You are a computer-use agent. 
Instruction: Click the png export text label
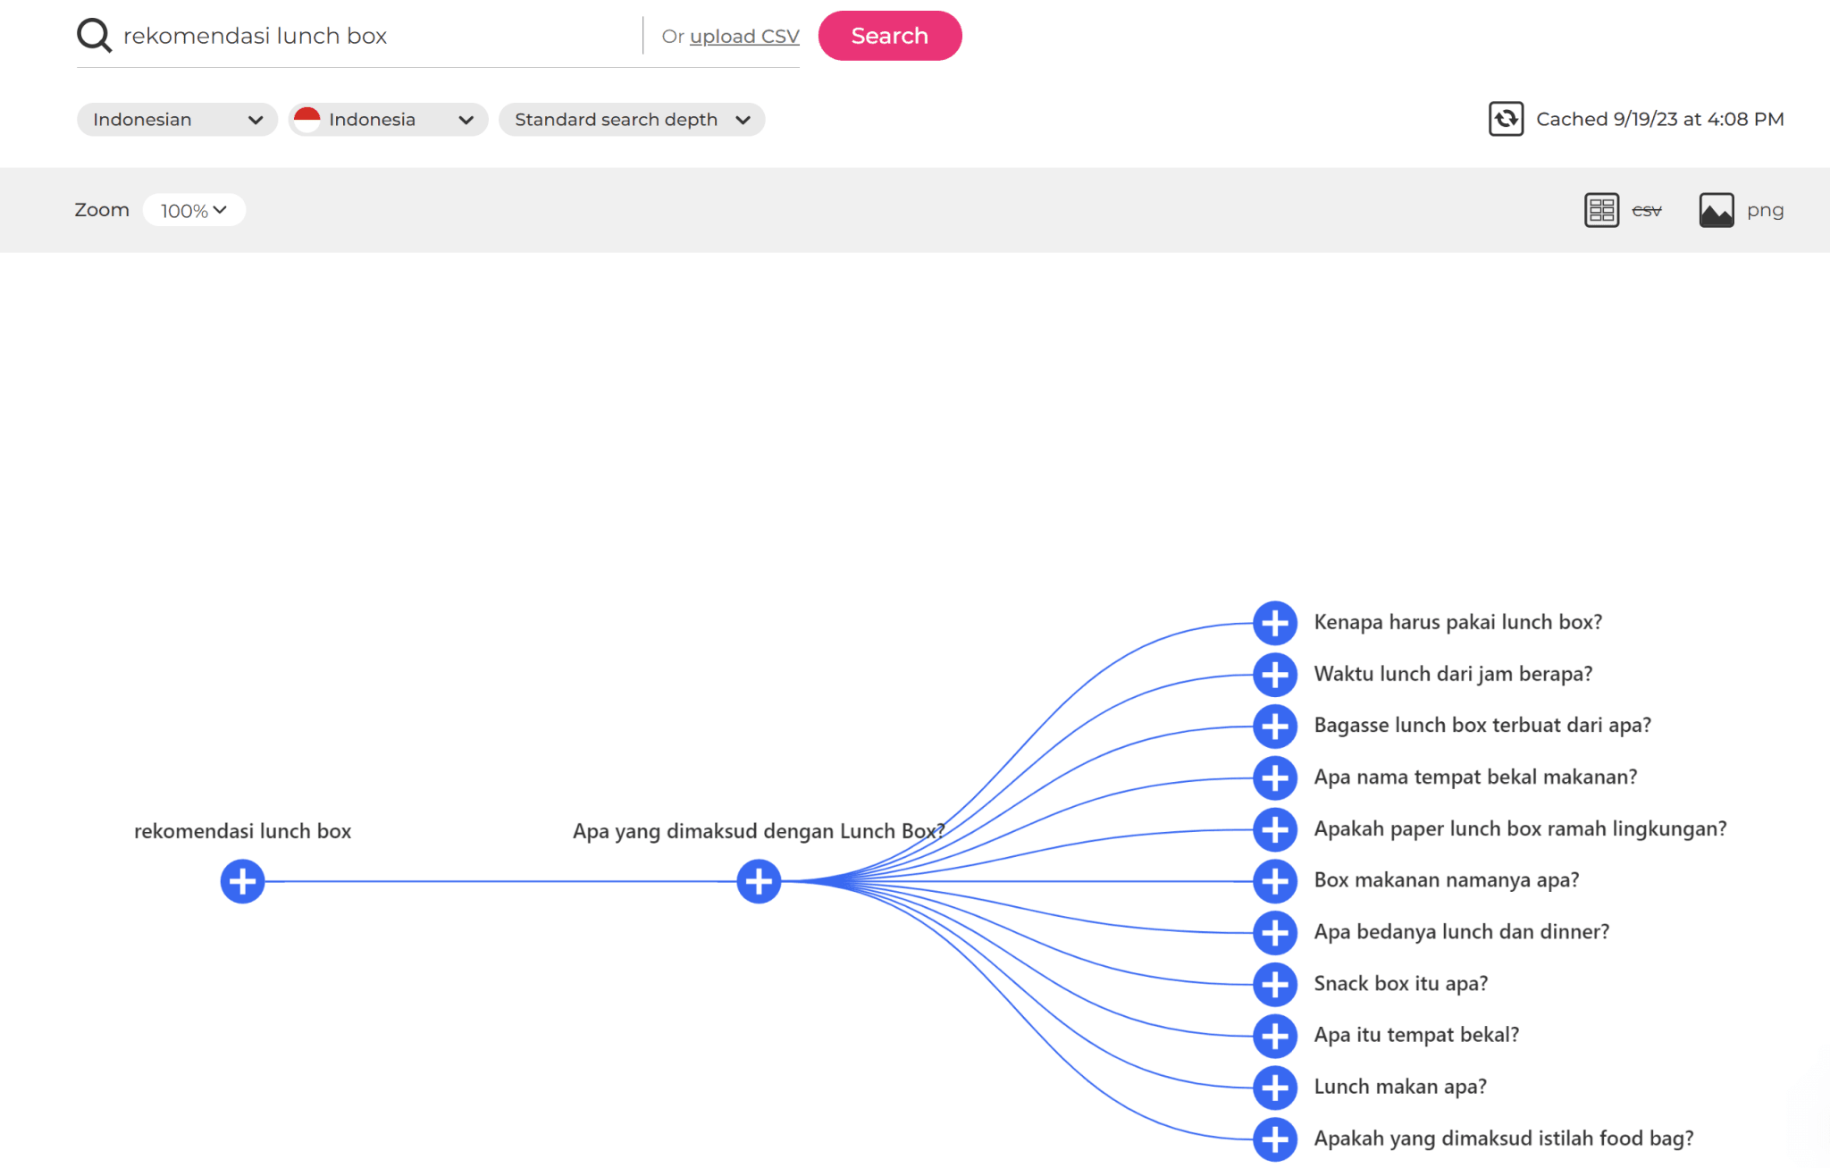[x=1765, y=210]
